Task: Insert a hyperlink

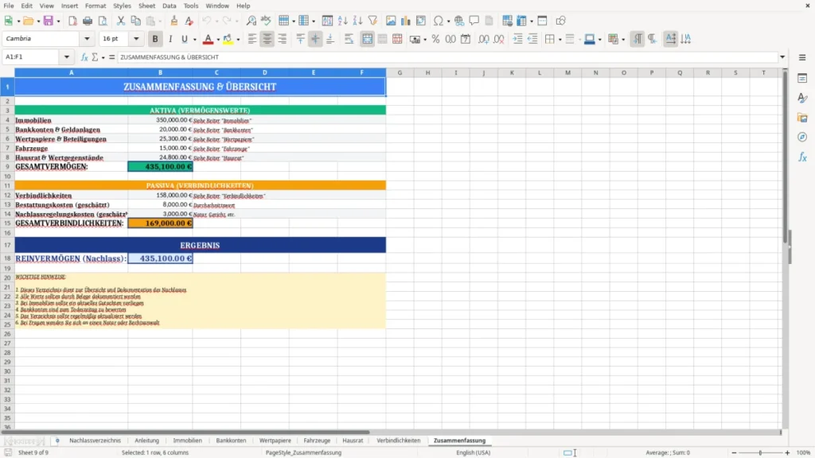Action: (x=459, y=21)
